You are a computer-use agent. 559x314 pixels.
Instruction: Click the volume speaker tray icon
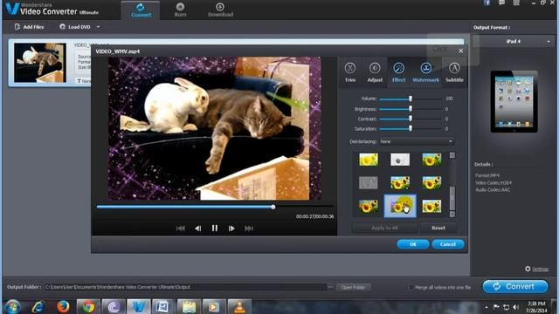[x=516, y=307]
